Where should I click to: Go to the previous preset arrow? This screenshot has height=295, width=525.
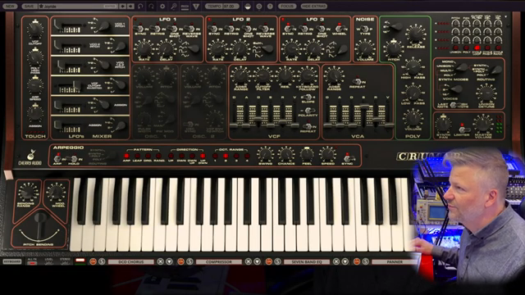(x=123, y=6)
